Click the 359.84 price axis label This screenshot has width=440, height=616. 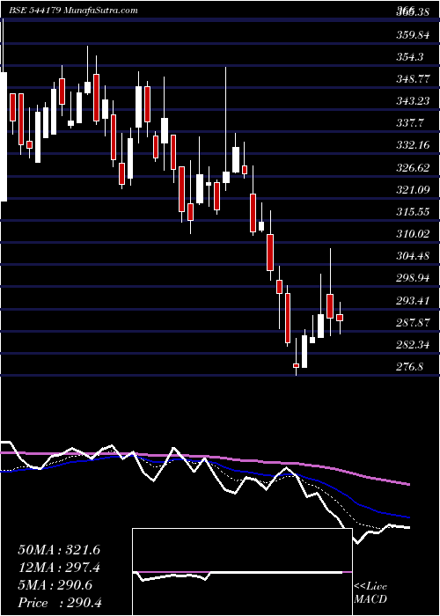412,35
